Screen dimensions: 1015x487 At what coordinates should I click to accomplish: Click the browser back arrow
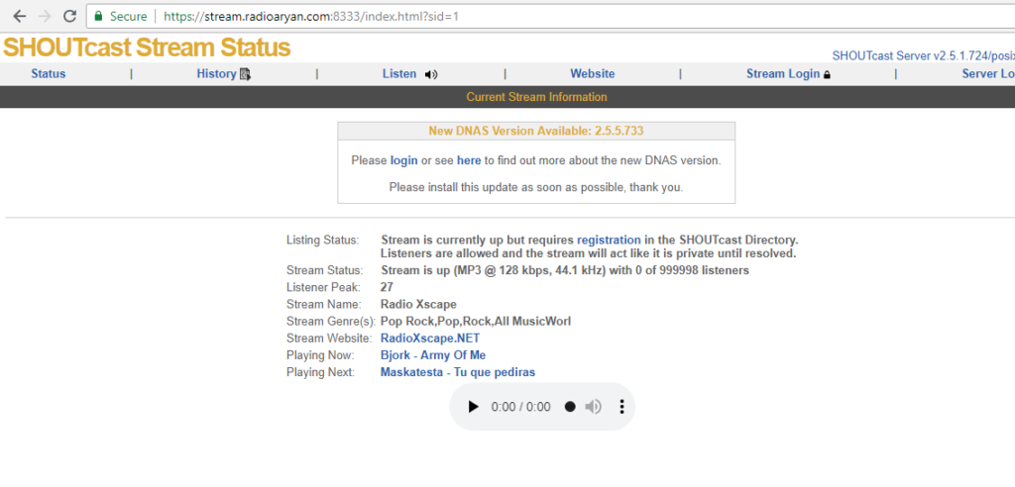19,17
